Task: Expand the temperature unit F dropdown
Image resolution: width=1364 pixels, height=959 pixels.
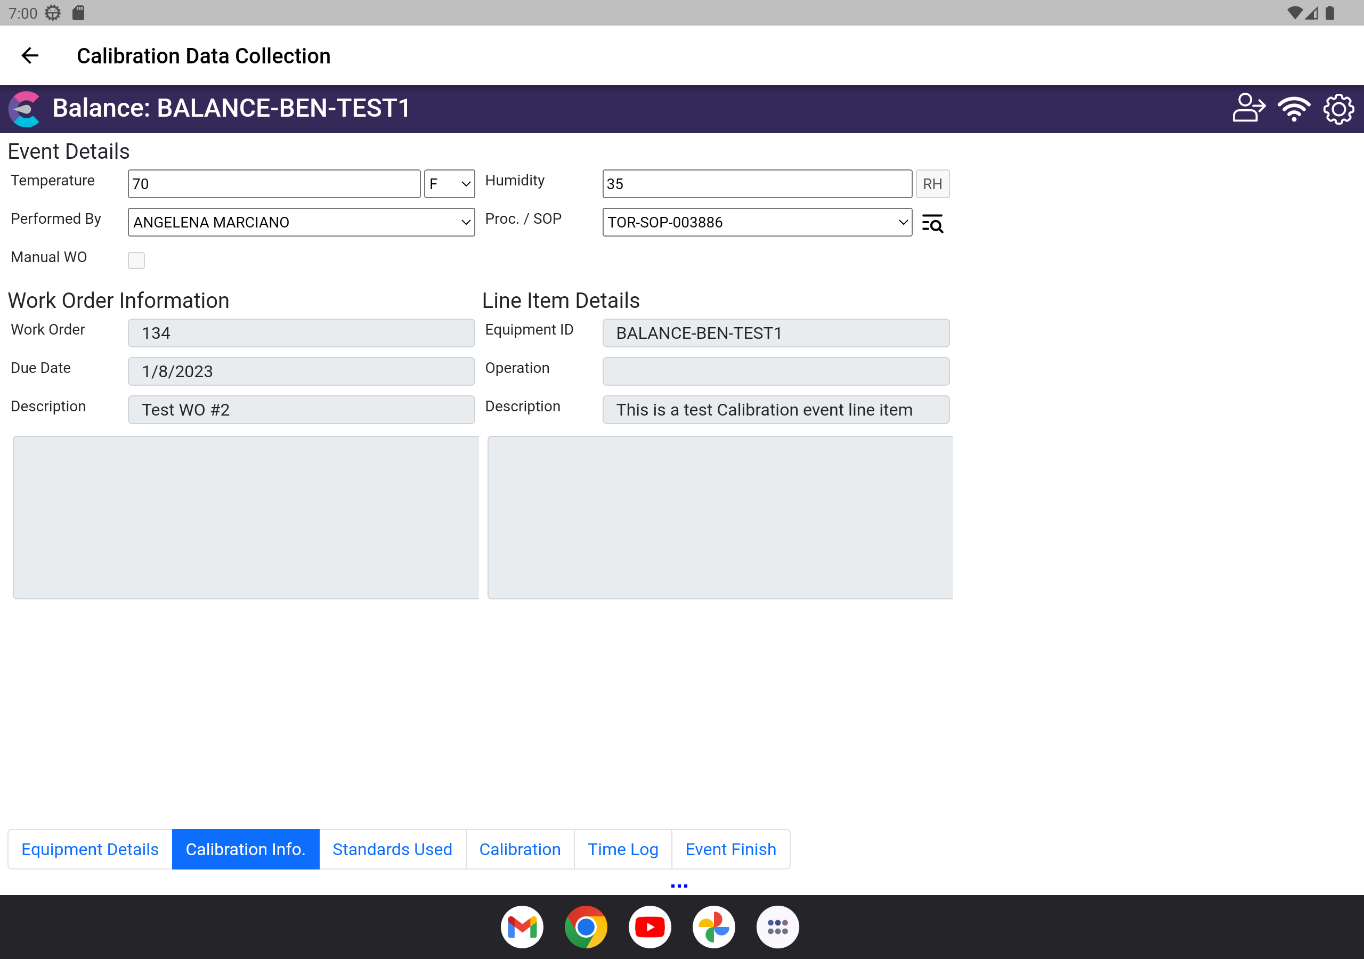Action: point(449,184)
